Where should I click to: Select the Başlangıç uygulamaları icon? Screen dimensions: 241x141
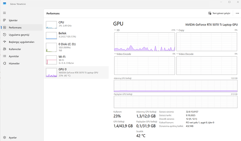click(4, 42)
